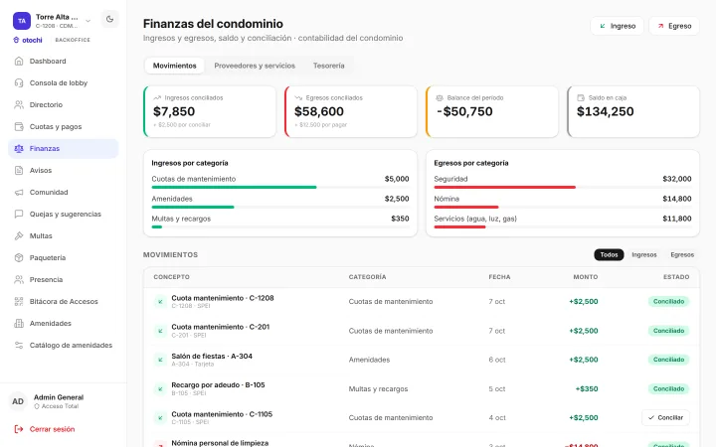This screenshot has height=447, width=716.
Task: Click the Amenidades building icon
Action: 19,324
